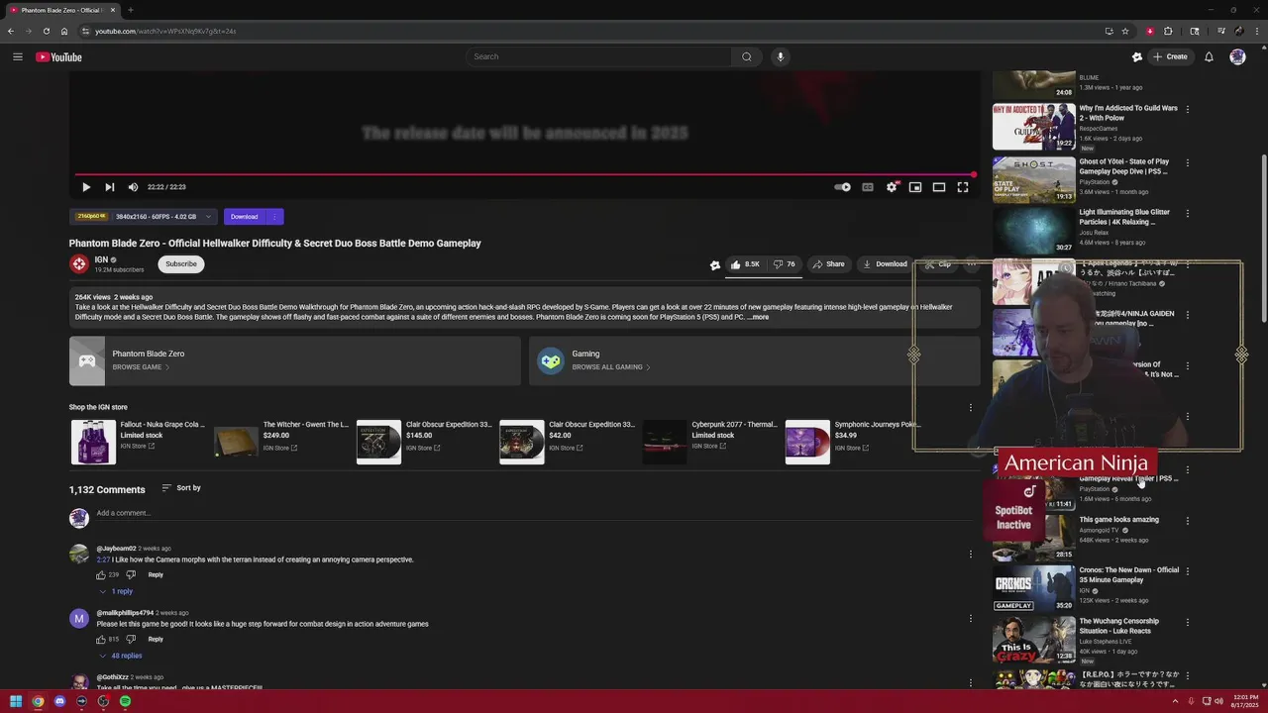This screenshot has height=713, width=1268.
Task: Like Jaybeam02's comment
Action: point(101,575)
